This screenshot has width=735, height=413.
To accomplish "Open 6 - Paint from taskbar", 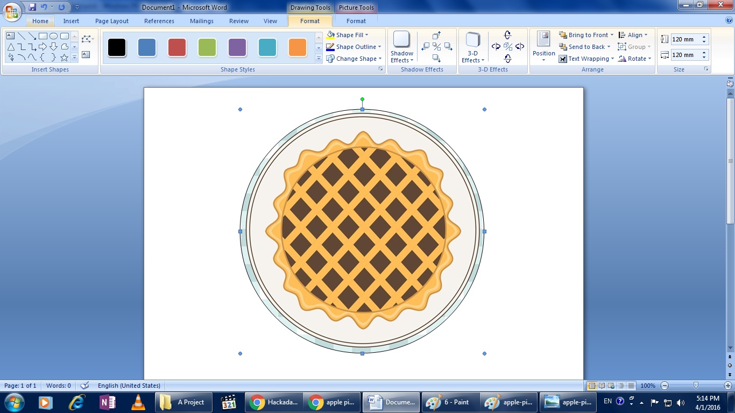I will point(450,402).
